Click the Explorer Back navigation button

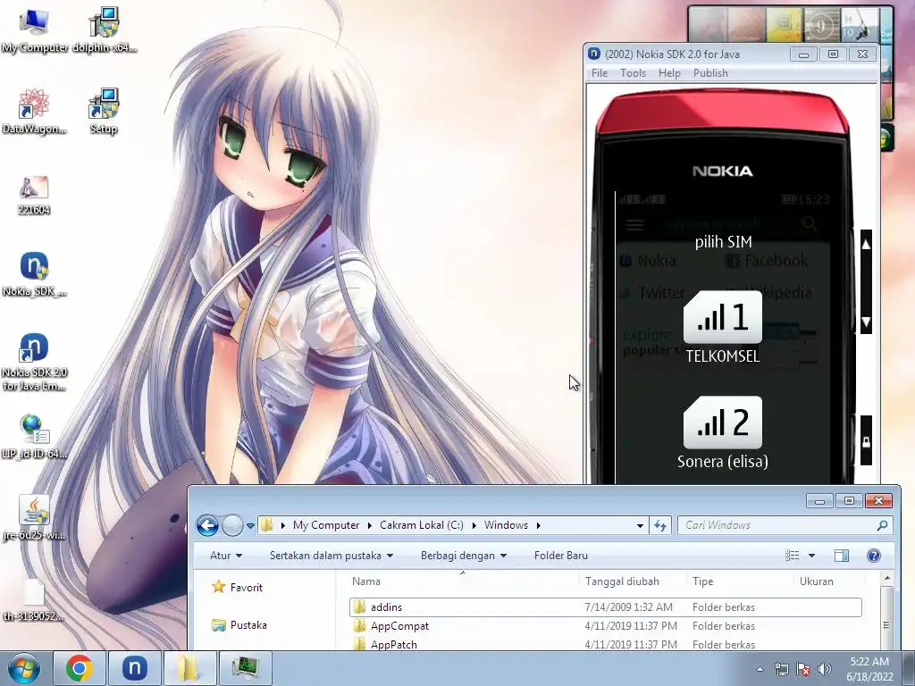pyautogui.click(x=207, y=525)
